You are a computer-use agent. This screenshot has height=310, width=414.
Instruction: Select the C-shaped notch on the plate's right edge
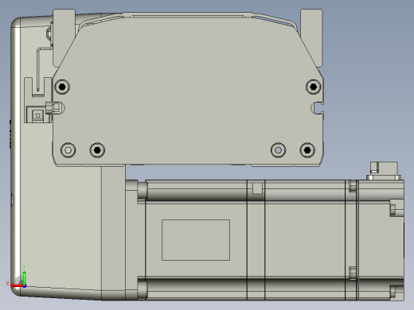coord(317,108)
